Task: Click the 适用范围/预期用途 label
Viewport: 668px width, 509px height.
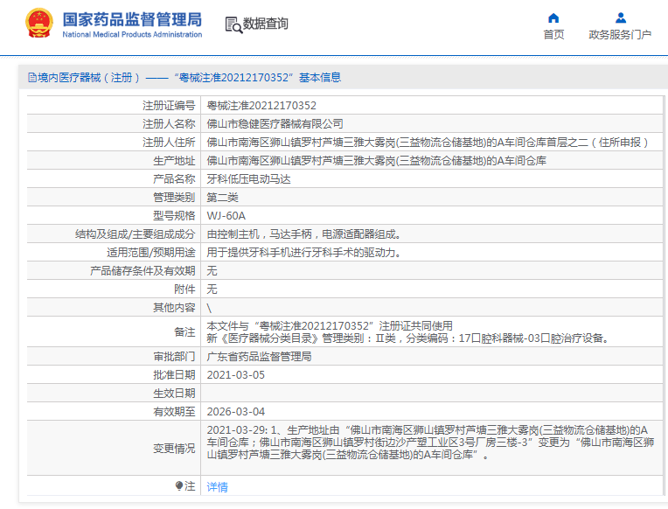Action: (150, 253)
